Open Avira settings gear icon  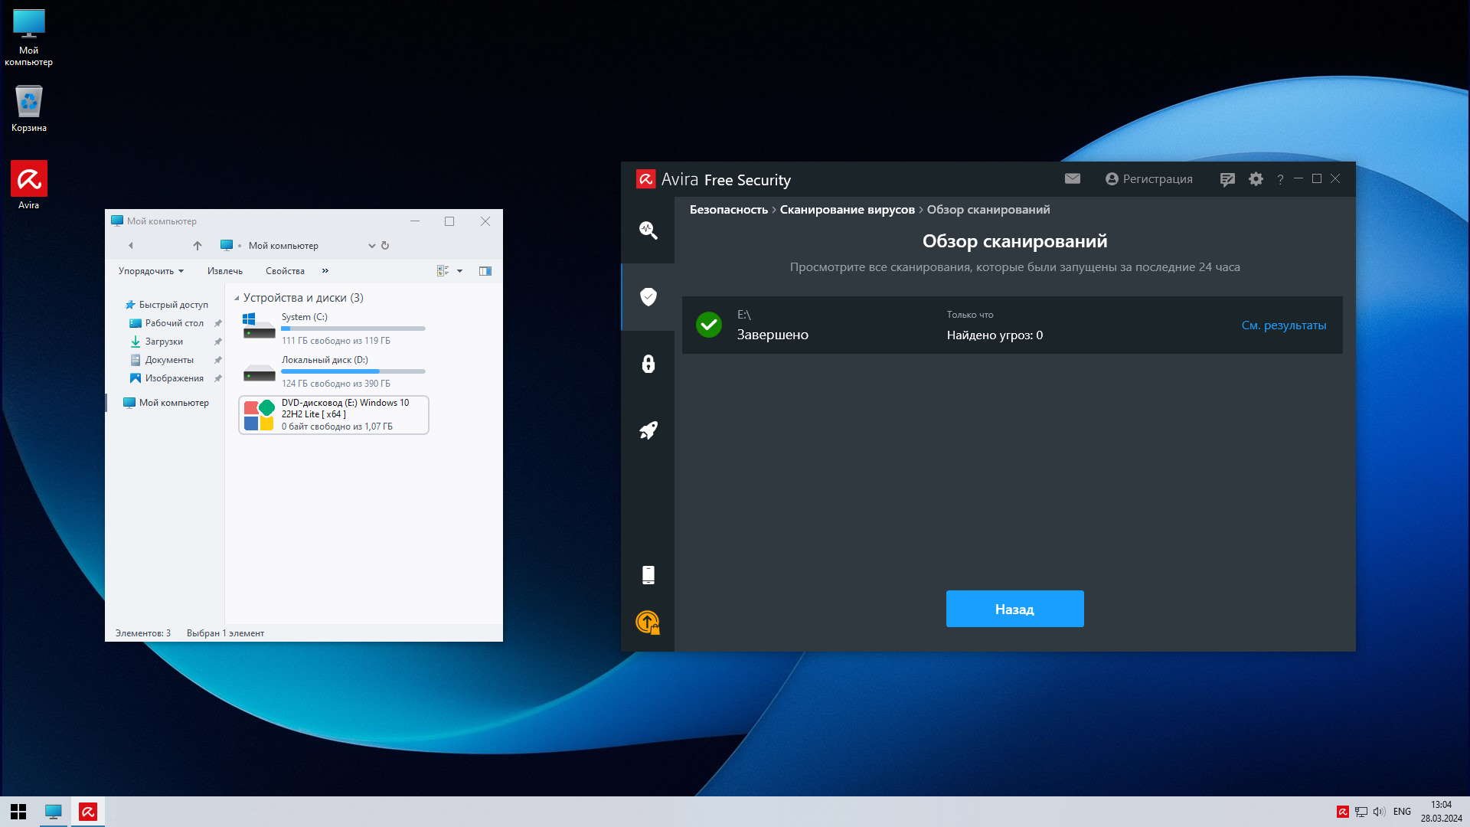tap(1256, 178)
